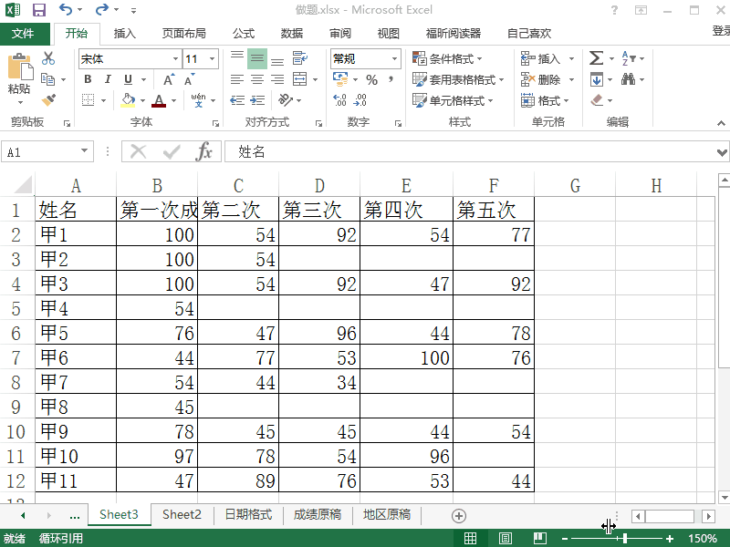Switch to 数据 ribbon tab
This screenshot has width=730, height=547.
292,34
